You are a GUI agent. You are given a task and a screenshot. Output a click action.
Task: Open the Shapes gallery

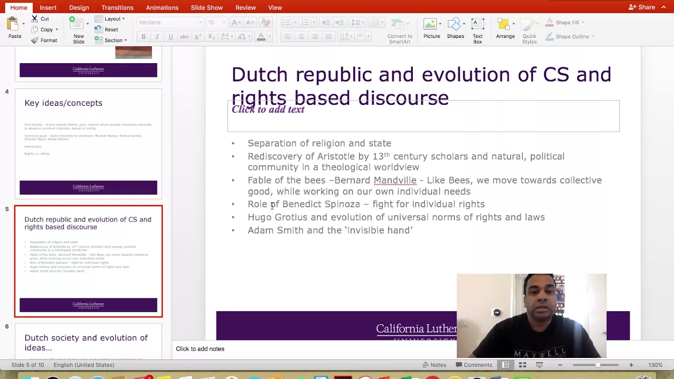tap(455, 29)
